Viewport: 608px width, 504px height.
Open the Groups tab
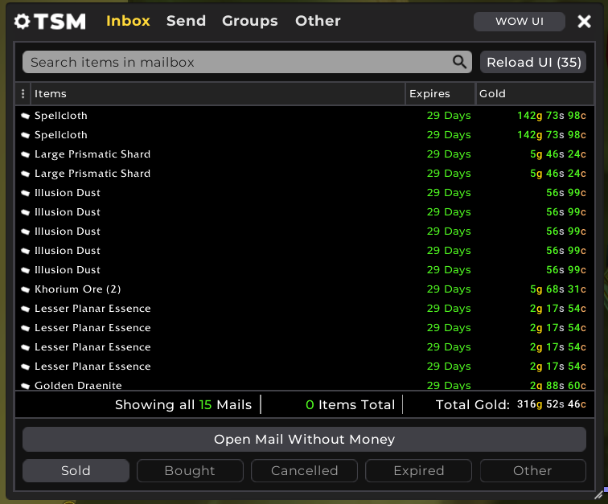point(249,21)
